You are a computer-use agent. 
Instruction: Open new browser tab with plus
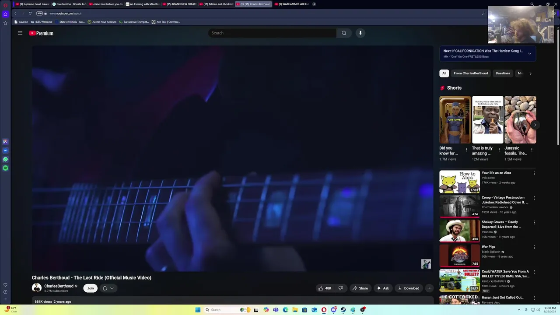pos(314,4)
